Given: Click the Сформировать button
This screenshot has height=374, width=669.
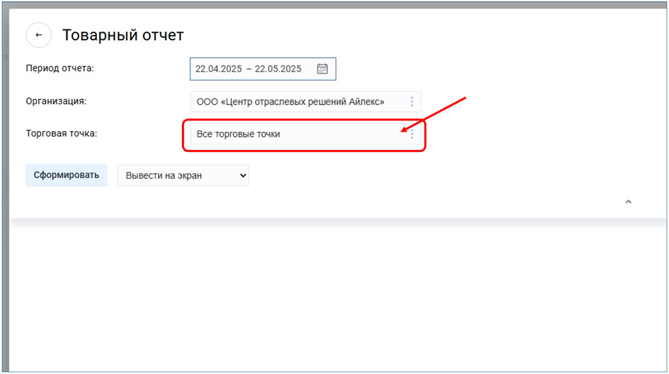Looking at the screenshot, I should tap(66, 175).
